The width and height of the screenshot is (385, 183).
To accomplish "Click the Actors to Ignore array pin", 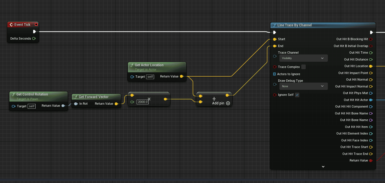I will click(x=274, y=74).
